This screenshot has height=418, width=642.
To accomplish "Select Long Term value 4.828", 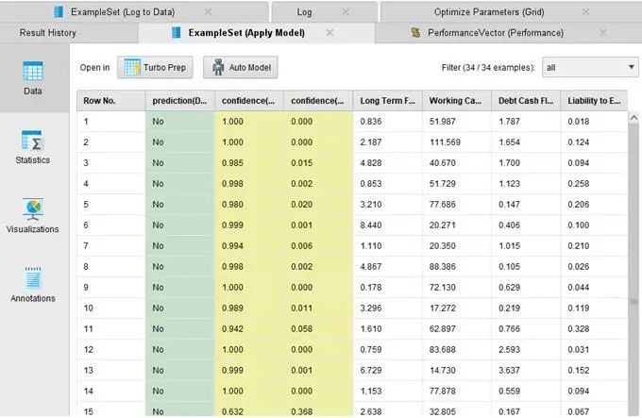I will [371, 163].
